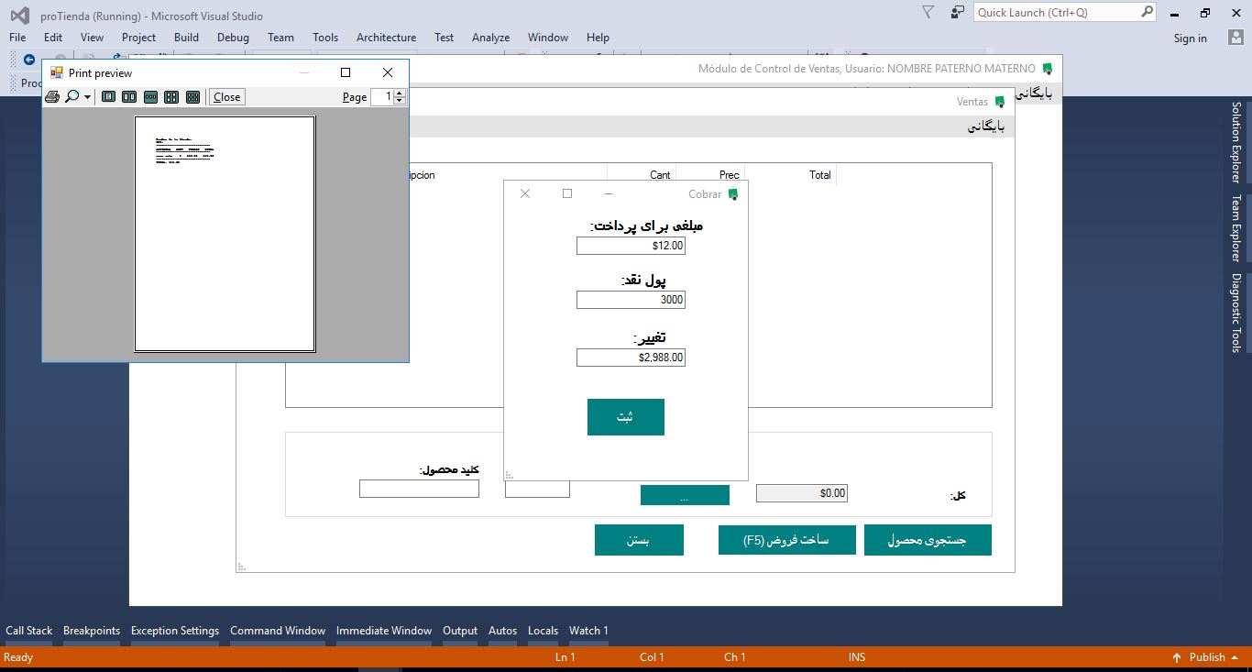Increase page number with up spinner arrow

pyautogui.click(x=400, y=93)
